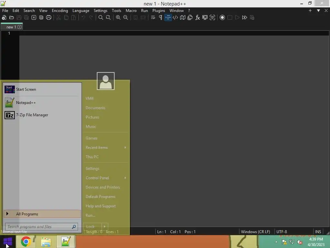Viewport: 330px width, 248px height.
Task: Click the Zoom Out icon
Action: pyautogui.click(x=126, y=17)
